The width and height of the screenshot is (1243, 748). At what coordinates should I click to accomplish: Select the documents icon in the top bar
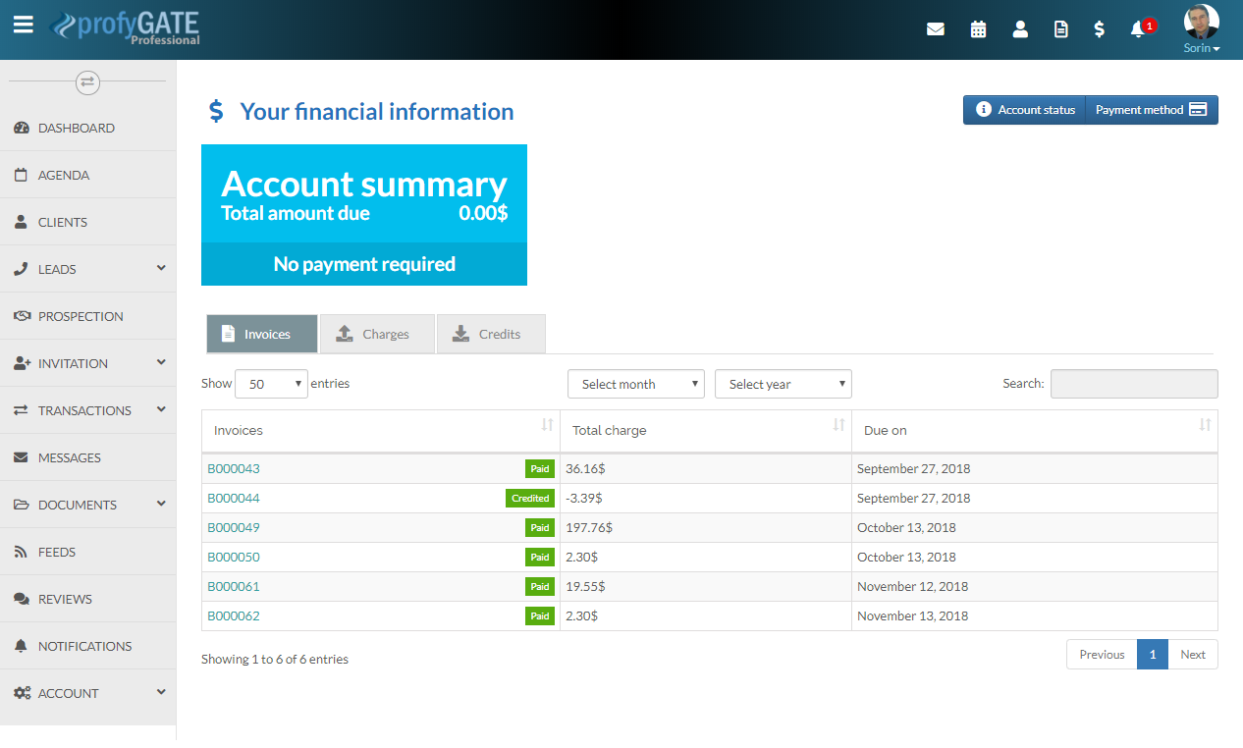click(1060, 28)
